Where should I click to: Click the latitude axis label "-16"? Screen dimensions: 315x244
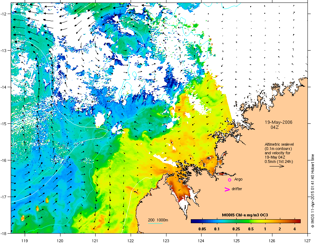4,160
